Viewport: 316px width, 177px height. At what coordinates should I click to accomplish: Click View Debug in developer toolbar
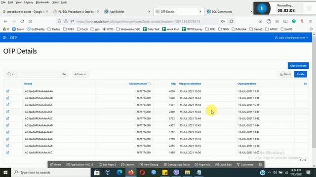(x=149, y=165)
